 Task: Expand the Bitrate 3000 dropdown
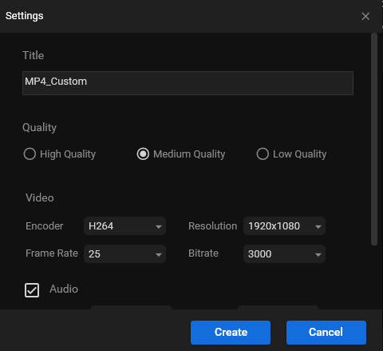click(284, 254)
